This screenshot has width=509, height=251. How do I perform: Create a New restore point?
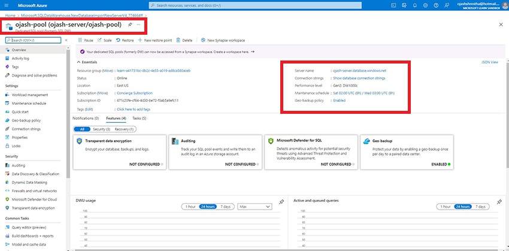click(x=155, y=40)
